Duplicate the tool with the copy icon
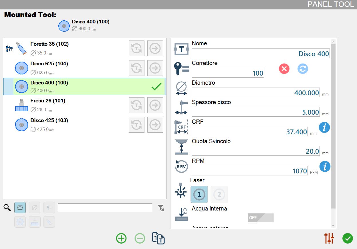 158,238
